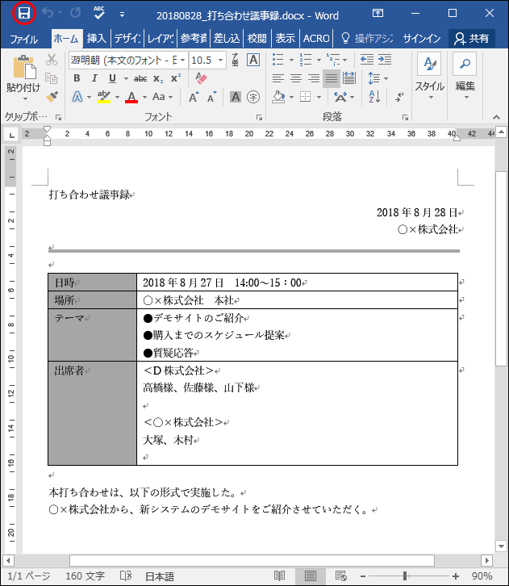Click Grow Font larger A icon
Screen dimensions: 509x586
pyautogui.click(x=194, y=97)
